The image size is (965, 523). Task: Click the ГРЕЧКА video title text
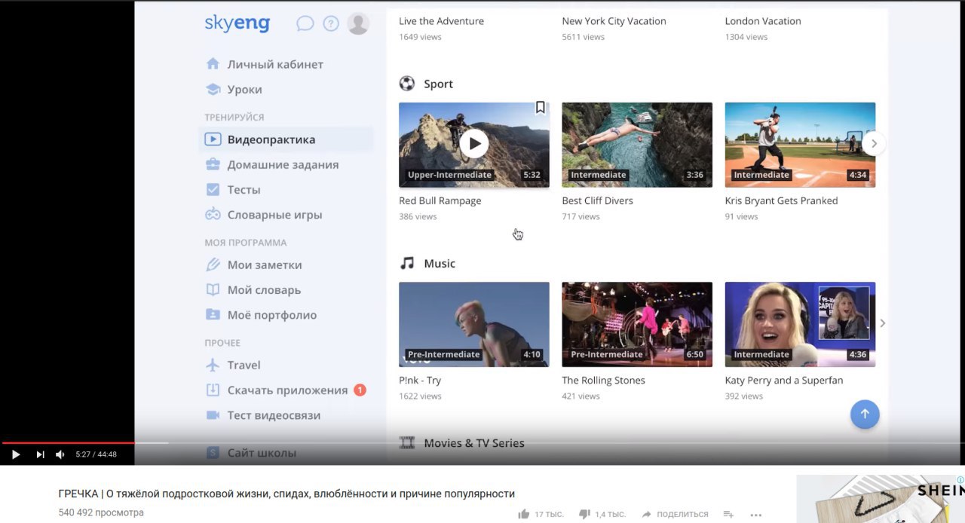[286, 494]
